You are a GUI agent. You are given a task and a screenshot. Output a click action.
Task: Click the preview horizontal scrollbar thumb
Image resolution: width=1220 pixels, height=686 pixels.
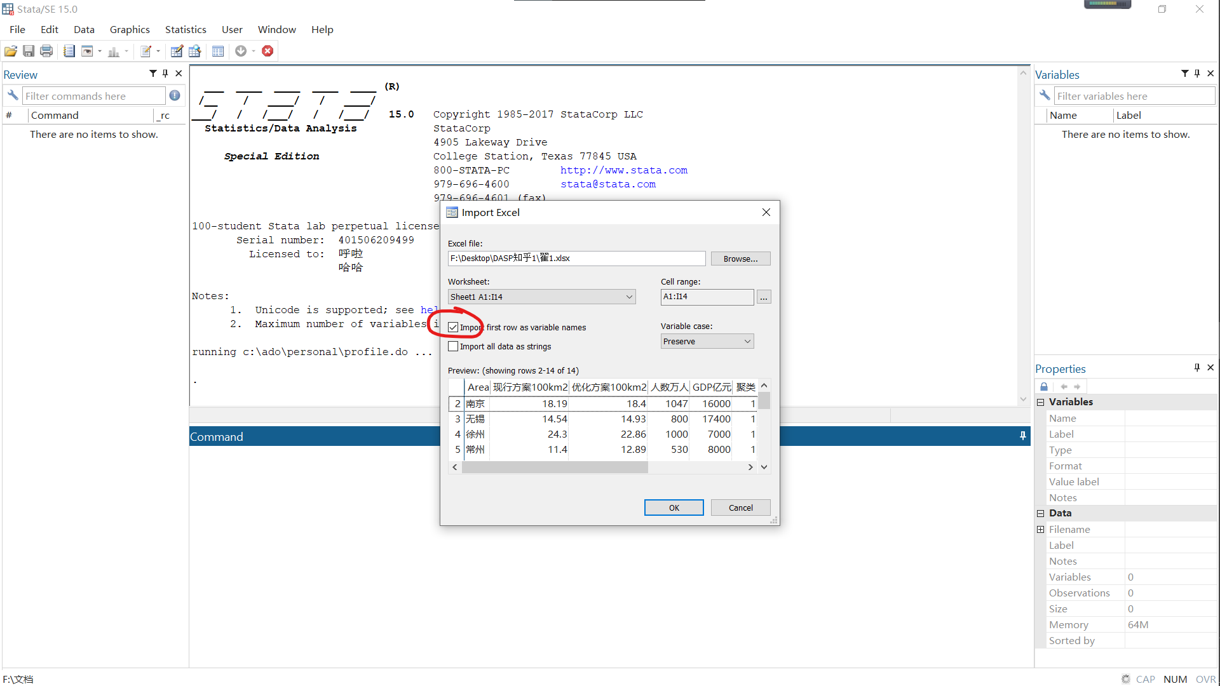pyautogui.click(x=555, y=467)
